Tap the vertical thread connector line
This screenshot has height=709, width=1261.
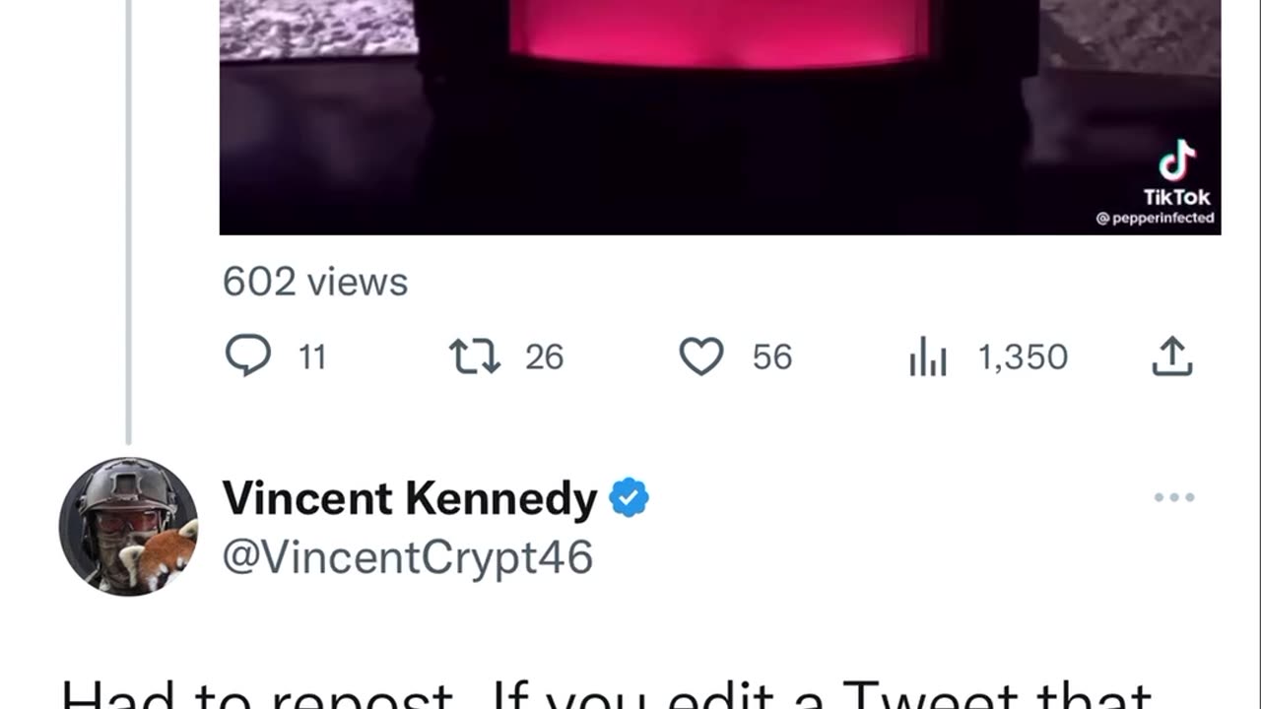coord(128,222)
